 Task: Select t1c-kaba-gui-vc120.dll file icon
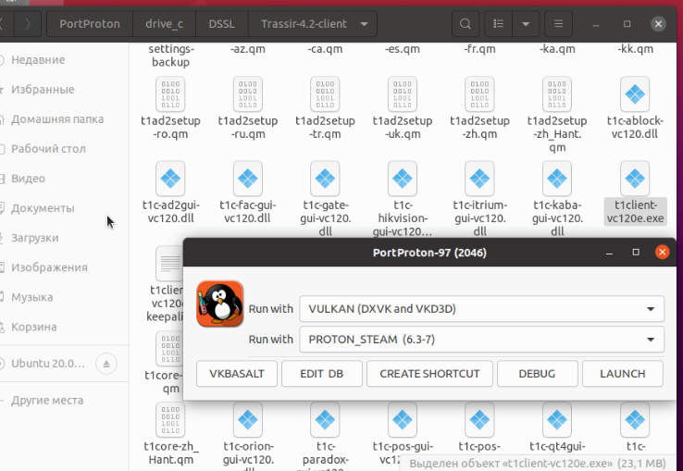point(557,179)
